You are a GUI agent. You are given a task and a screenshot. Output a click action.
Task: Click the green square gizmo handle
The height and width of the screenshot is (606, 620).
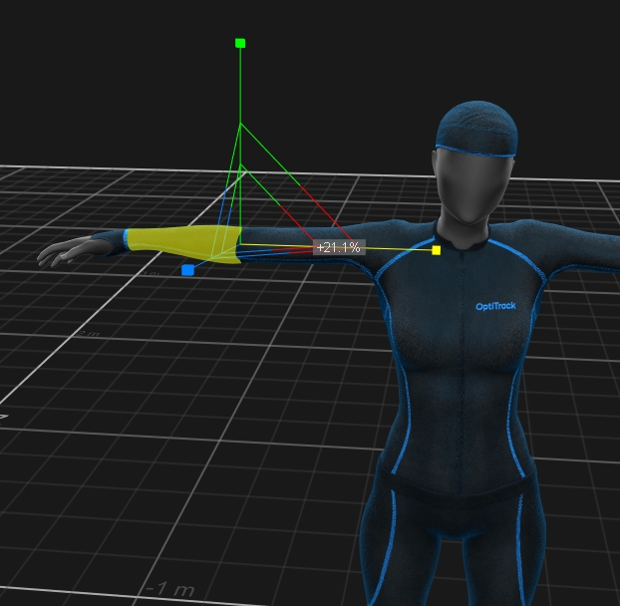point(240,43)
